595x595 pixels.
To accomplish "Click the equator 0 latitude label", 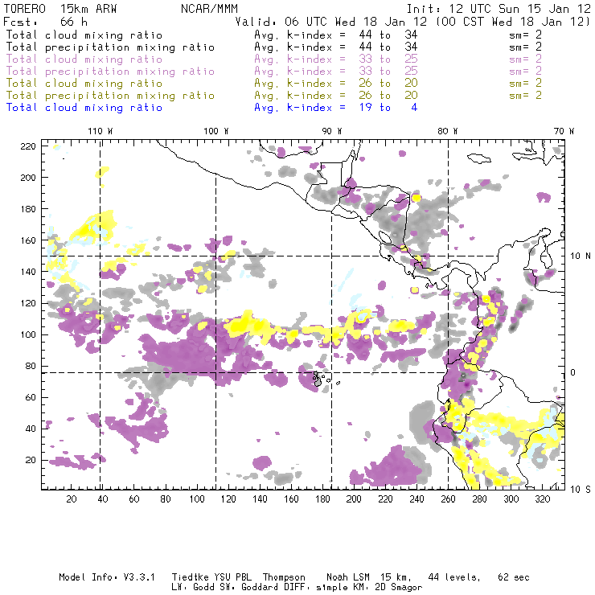I will (573, 372).
